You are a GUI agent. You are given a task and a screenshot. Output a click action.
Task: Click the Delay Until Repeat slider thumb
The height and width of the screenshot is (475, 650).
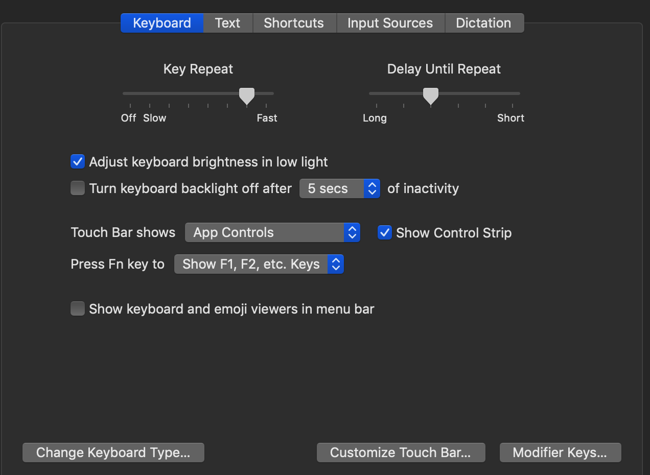click(431, 94)
